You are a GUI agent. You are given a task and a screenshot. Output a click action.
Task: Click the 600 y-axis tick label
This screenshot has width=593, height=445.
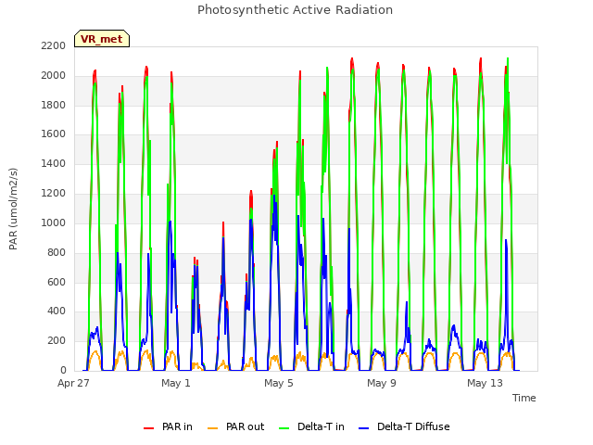click(57, 282)
